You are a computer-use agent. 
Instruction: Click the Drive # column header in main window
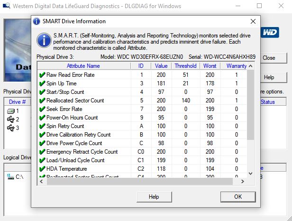point(18,102)
